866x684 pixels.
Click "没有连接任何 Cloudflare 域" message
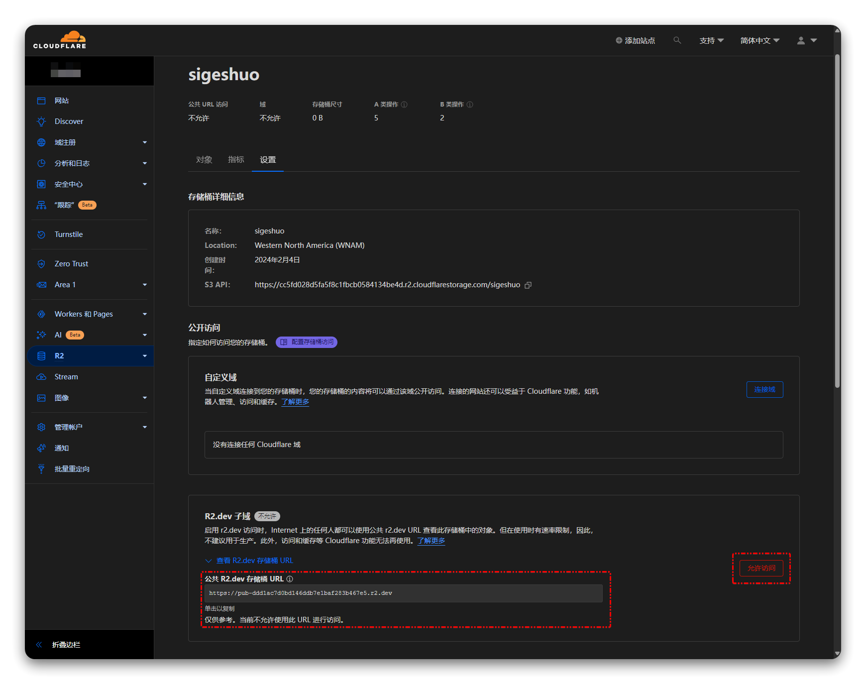tap(257, 445)
